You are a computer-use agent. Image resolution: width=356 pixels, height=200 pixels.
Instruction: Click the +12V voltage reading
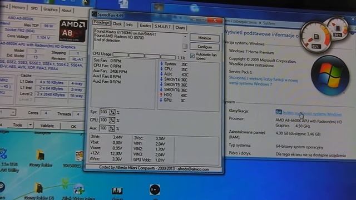[x=106, y=153]
